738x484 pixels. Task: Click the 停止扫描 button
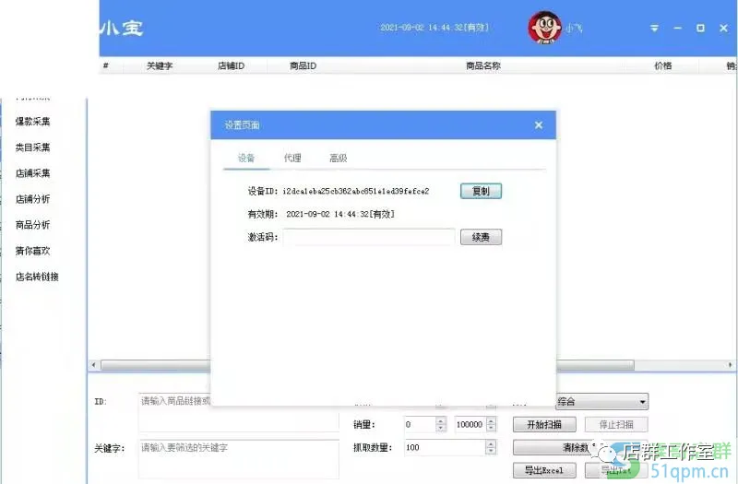tap(616, 425)
